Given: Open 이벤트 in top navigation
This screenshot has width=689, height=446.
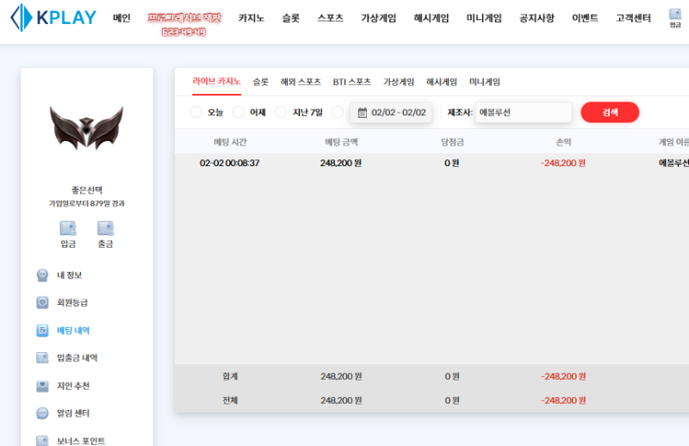Looking at the screenshot, I should pos(586,18).
